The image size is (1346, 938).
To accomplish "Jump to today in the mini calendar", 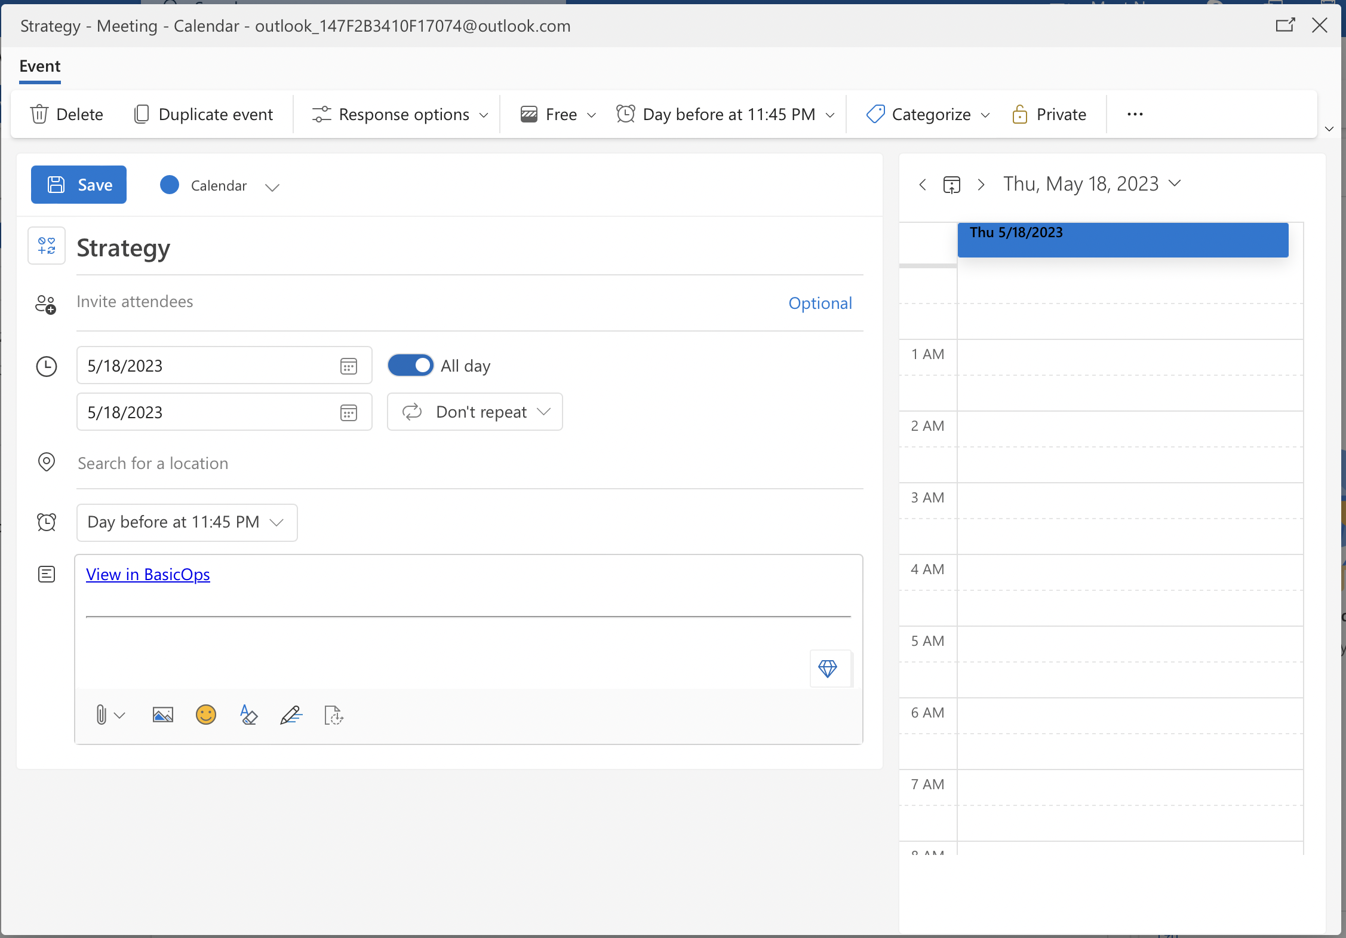I will (x=951, y=185).
